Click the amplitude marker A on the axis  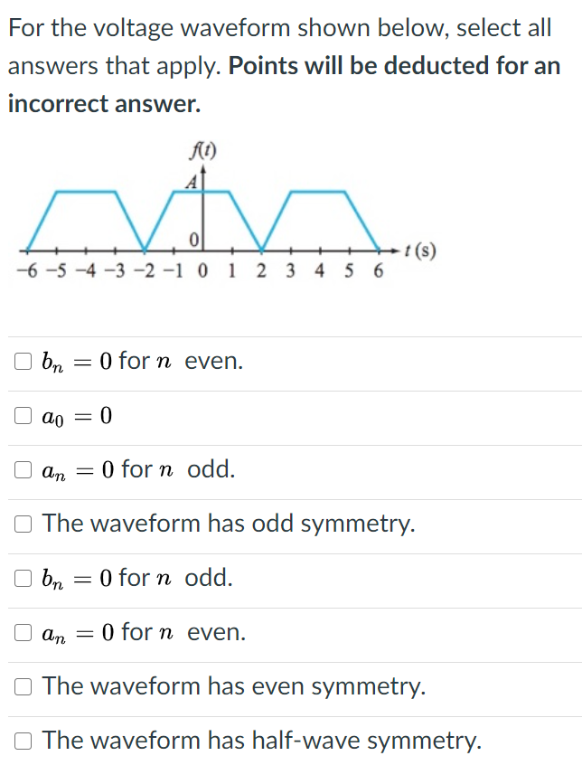click(191, 181)
